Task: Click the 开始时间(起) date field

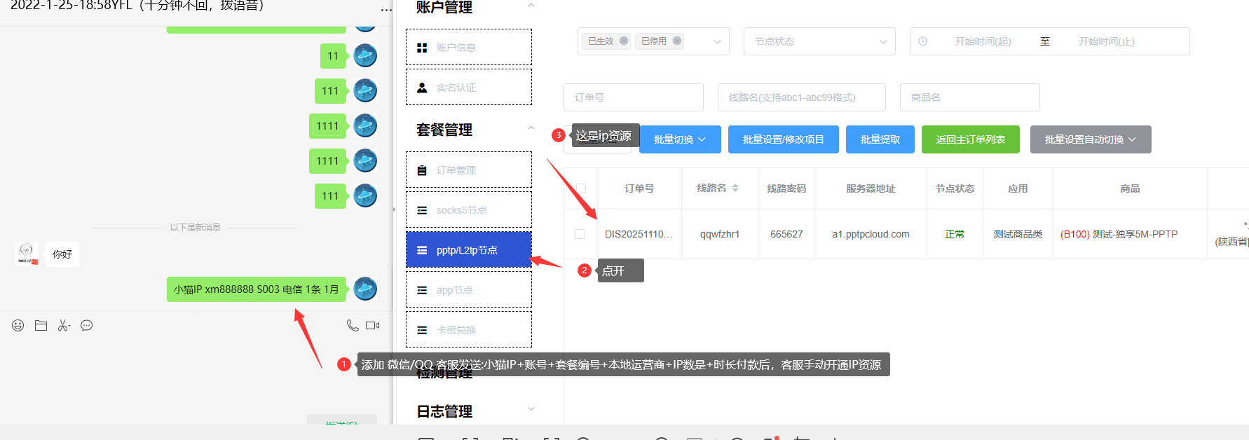Action: 983,41
